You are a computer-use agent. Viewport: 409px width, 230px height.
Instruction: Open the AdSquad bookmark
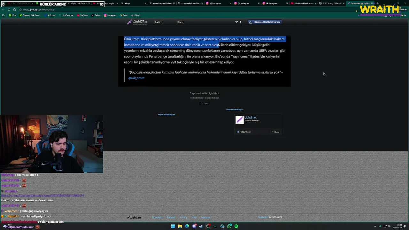coord(50,15)
